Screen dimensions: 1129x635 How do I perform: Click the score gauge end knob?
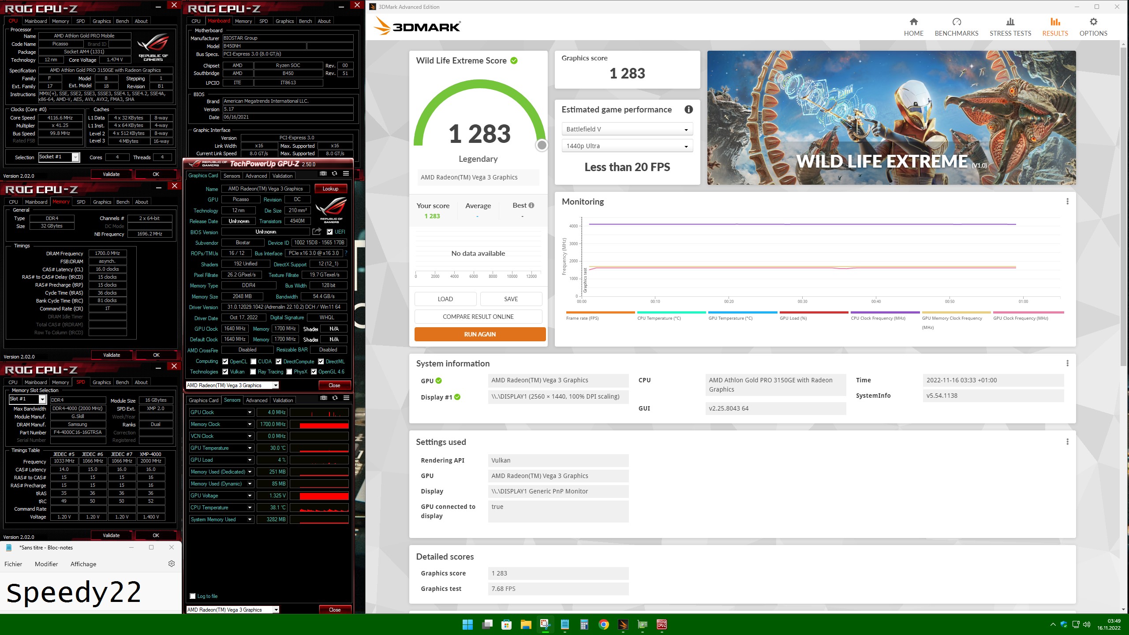tap(542, 145)
